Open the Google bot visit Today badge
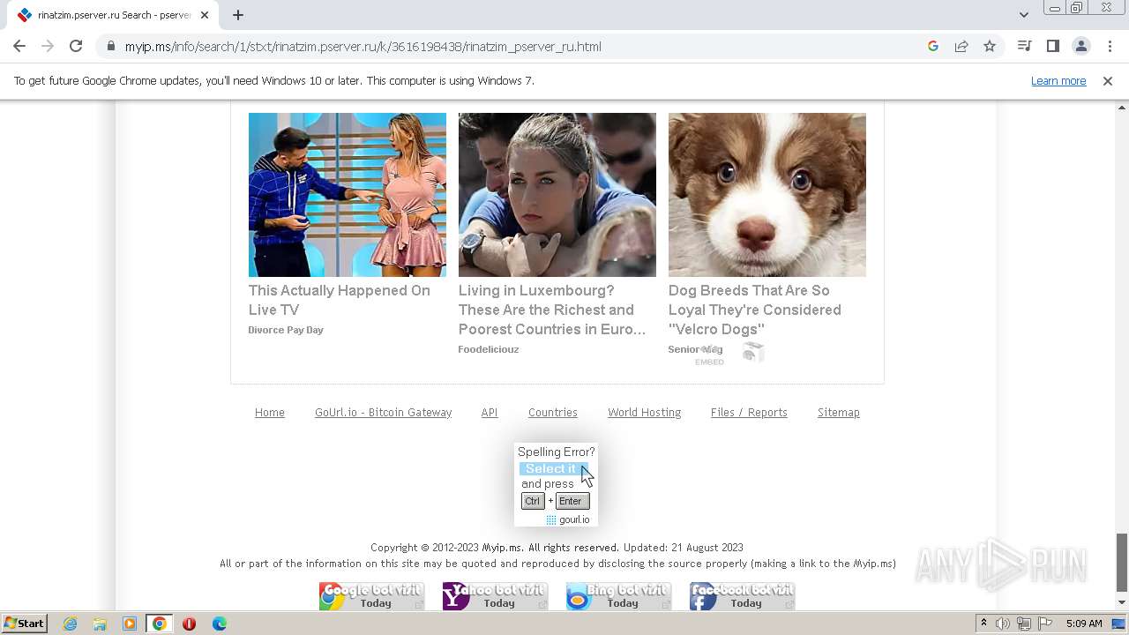Screen dimensions: 1129x635 [x=372, y=596]
